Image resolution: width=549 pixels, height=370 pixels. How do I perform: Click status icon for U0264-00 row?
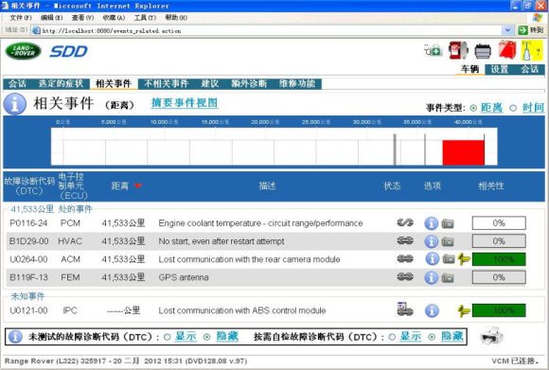coord(405,258)
